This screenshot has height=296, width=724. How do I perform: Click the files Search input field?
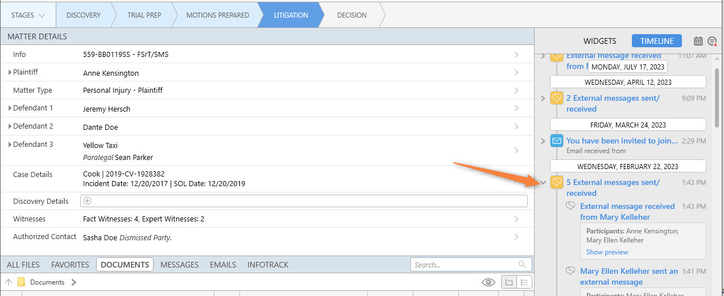coord(471,265)
